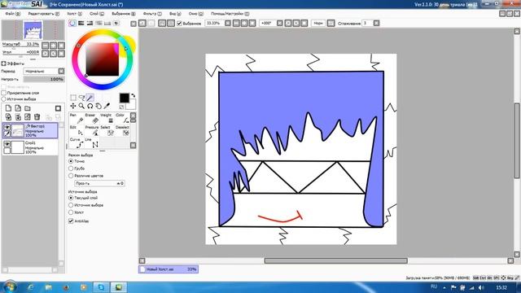Choose the vector Pen tool
The width and height of the screenshot is (521, 293).
click(x=77, y=119)
